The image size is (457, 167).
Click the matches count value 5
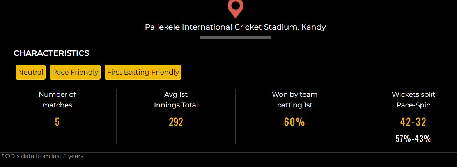pyautogui.click(x=57, y=122)
